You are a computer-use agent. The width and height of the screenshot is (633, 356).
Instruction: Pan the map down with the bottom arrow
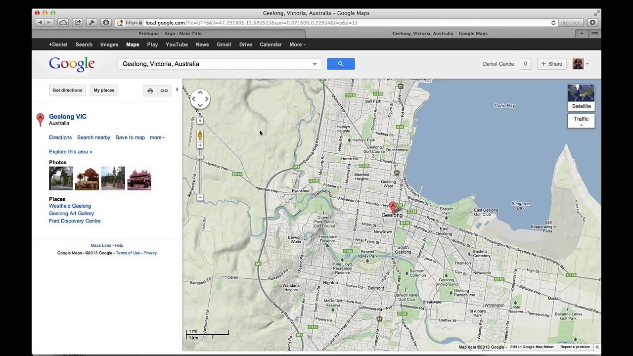click(x=200, y=105)
